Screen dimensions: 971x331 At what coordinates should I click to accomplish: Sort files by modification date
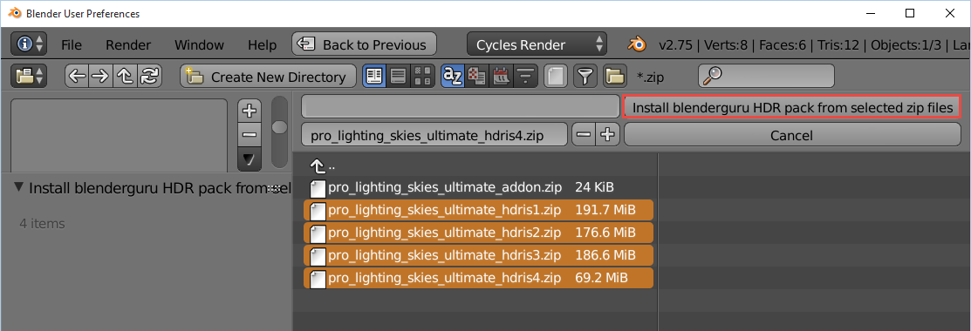[501, 77]
